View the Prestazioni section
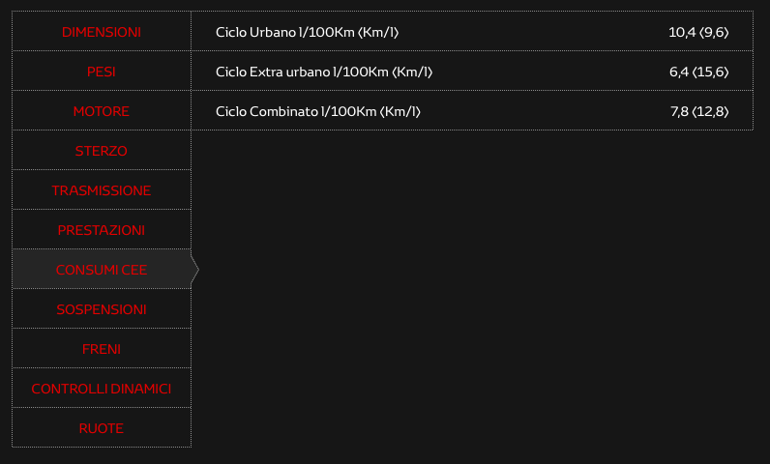The height and width of the screenshot is (464, 770). tap(102, 230)
